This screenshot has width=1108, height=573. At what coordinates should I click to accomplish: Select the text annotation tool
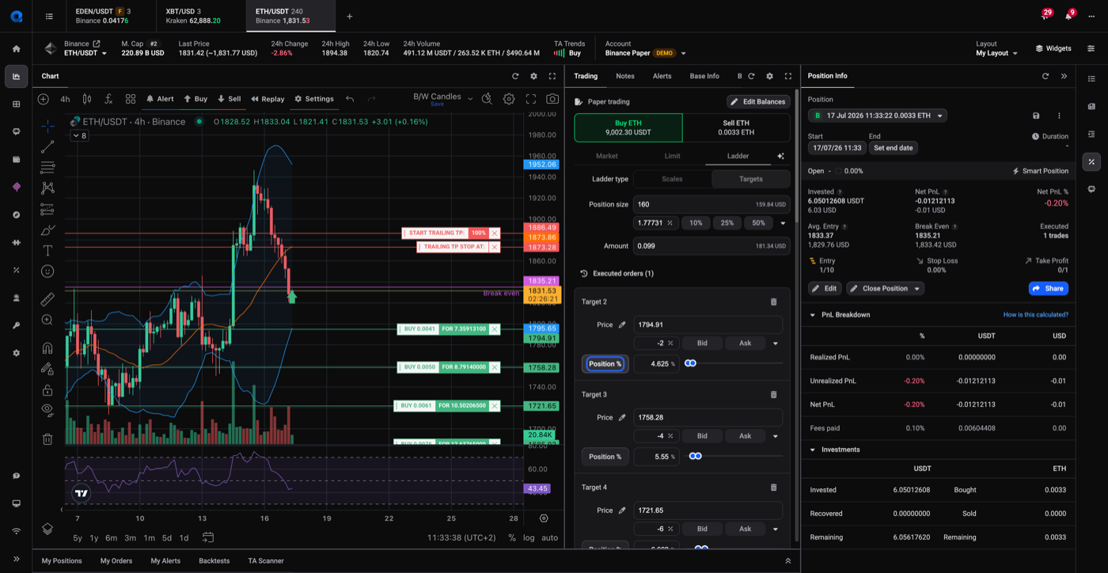click(47, 251)
